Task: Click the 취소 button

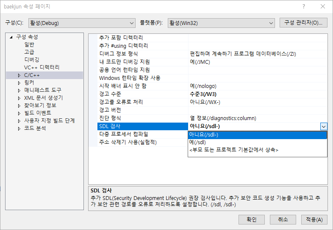Action: [x=283, y=219]
